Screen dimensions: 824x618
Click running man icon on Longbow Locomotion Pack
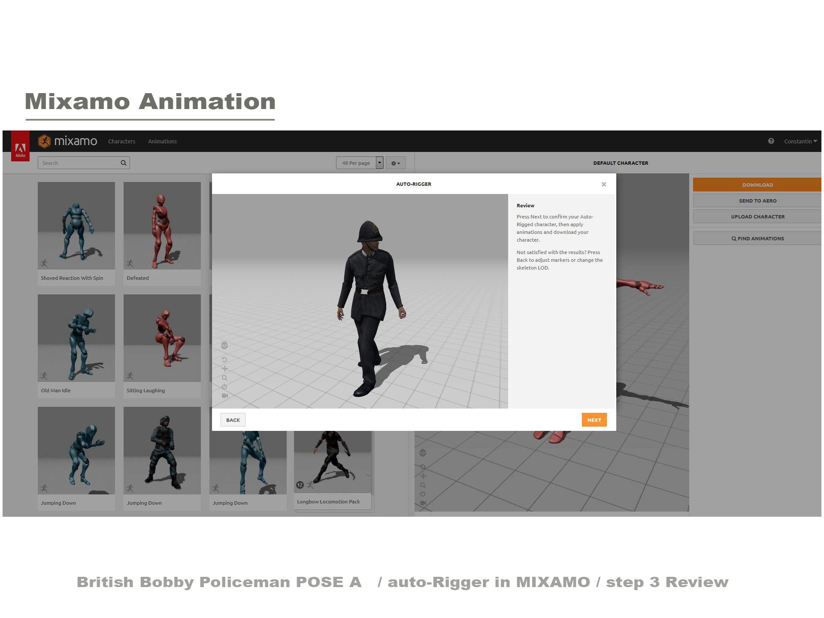(310, 485)
